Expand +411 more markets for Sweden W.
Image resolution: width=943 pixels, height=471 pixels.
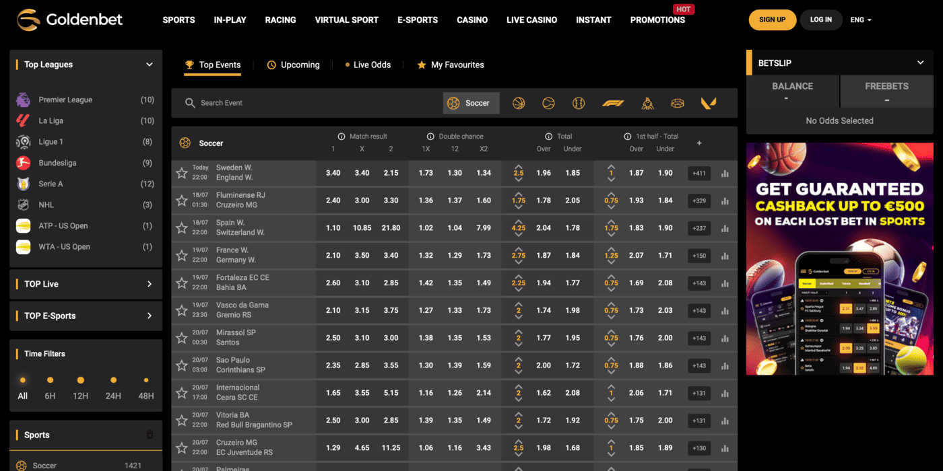pos(699,174)
